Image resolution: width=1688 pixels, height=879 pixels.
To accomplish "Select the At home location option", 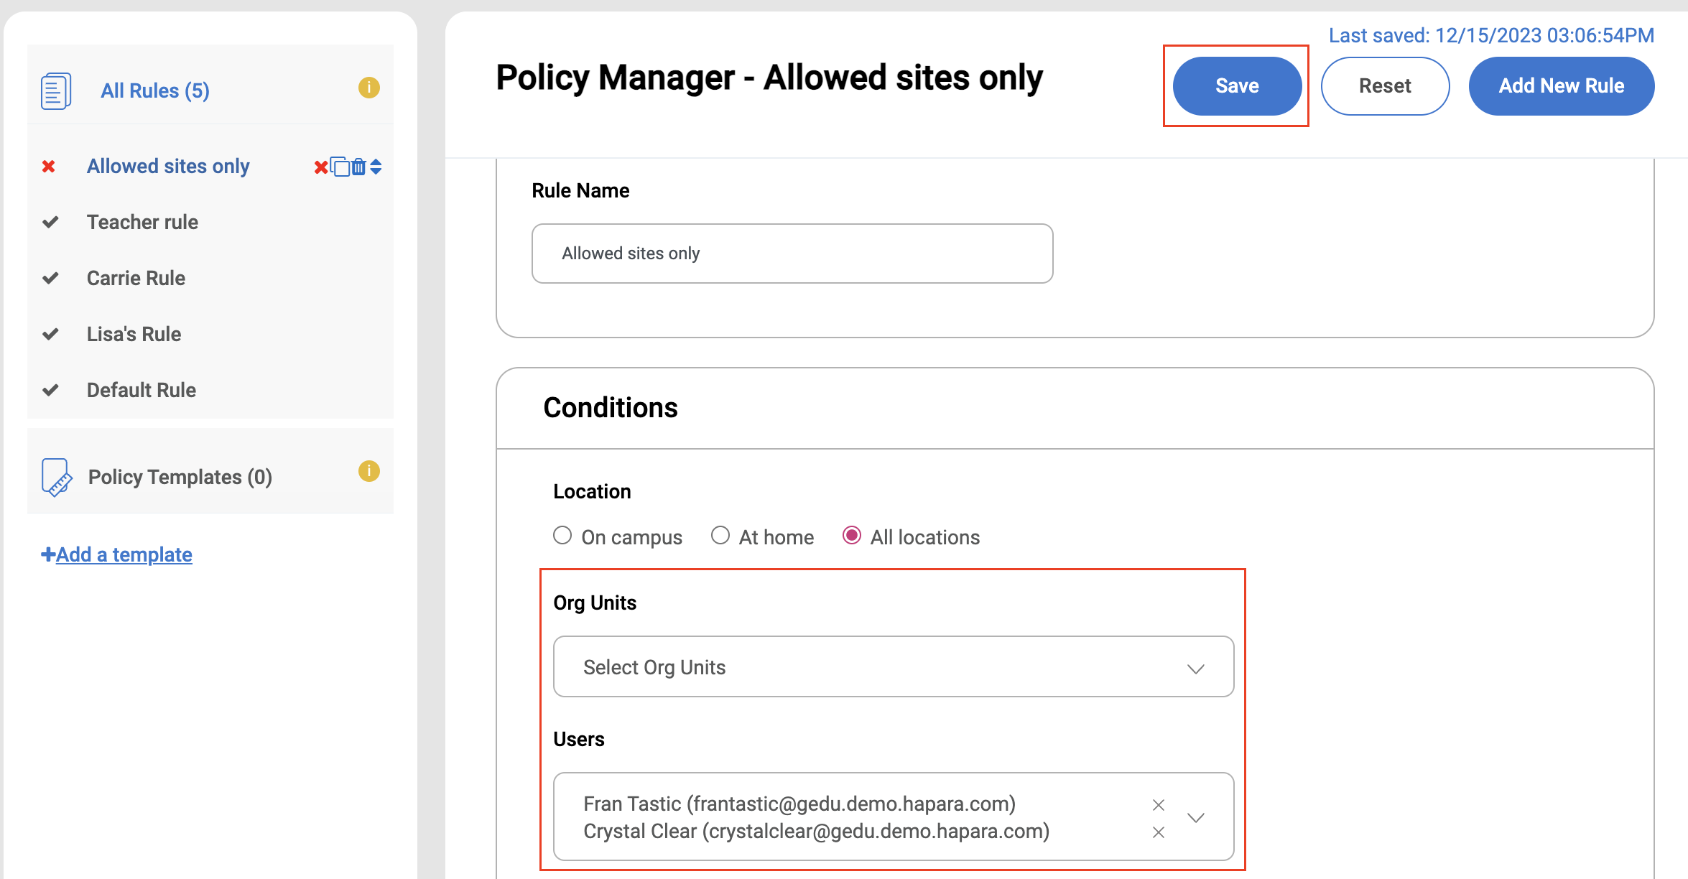I will pyautogui.click(x=720, y=536).
